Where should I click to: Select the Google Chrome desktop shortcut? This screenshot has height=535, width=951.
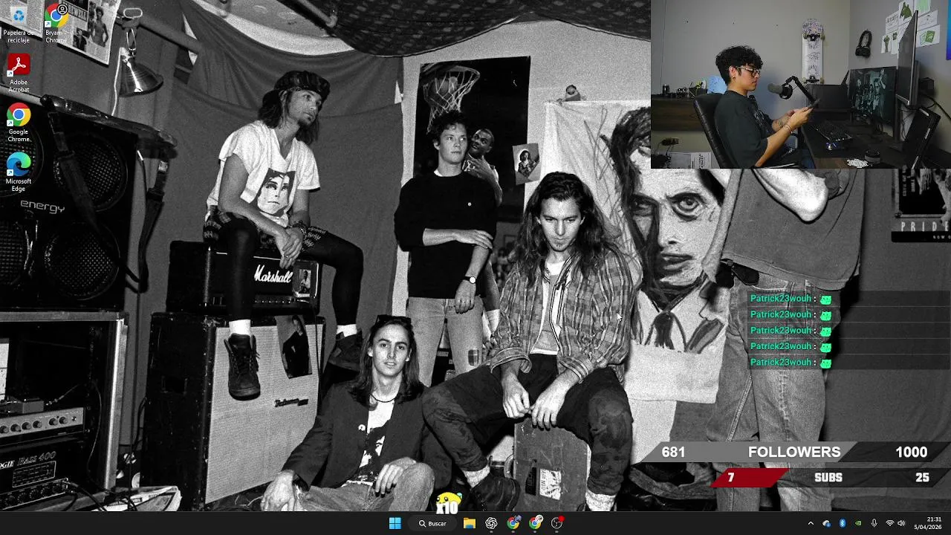coord(18,123)
